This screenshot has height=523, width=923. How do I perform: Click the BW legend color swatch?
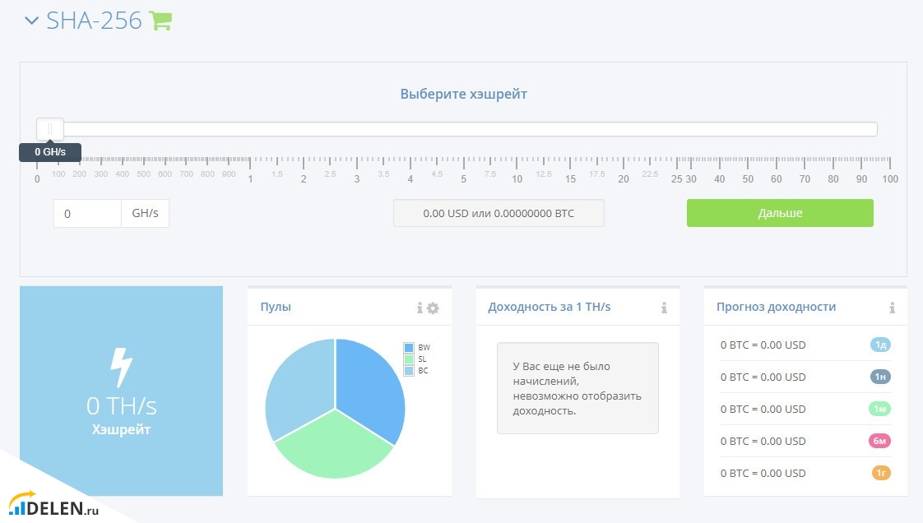tap(409, 348)
